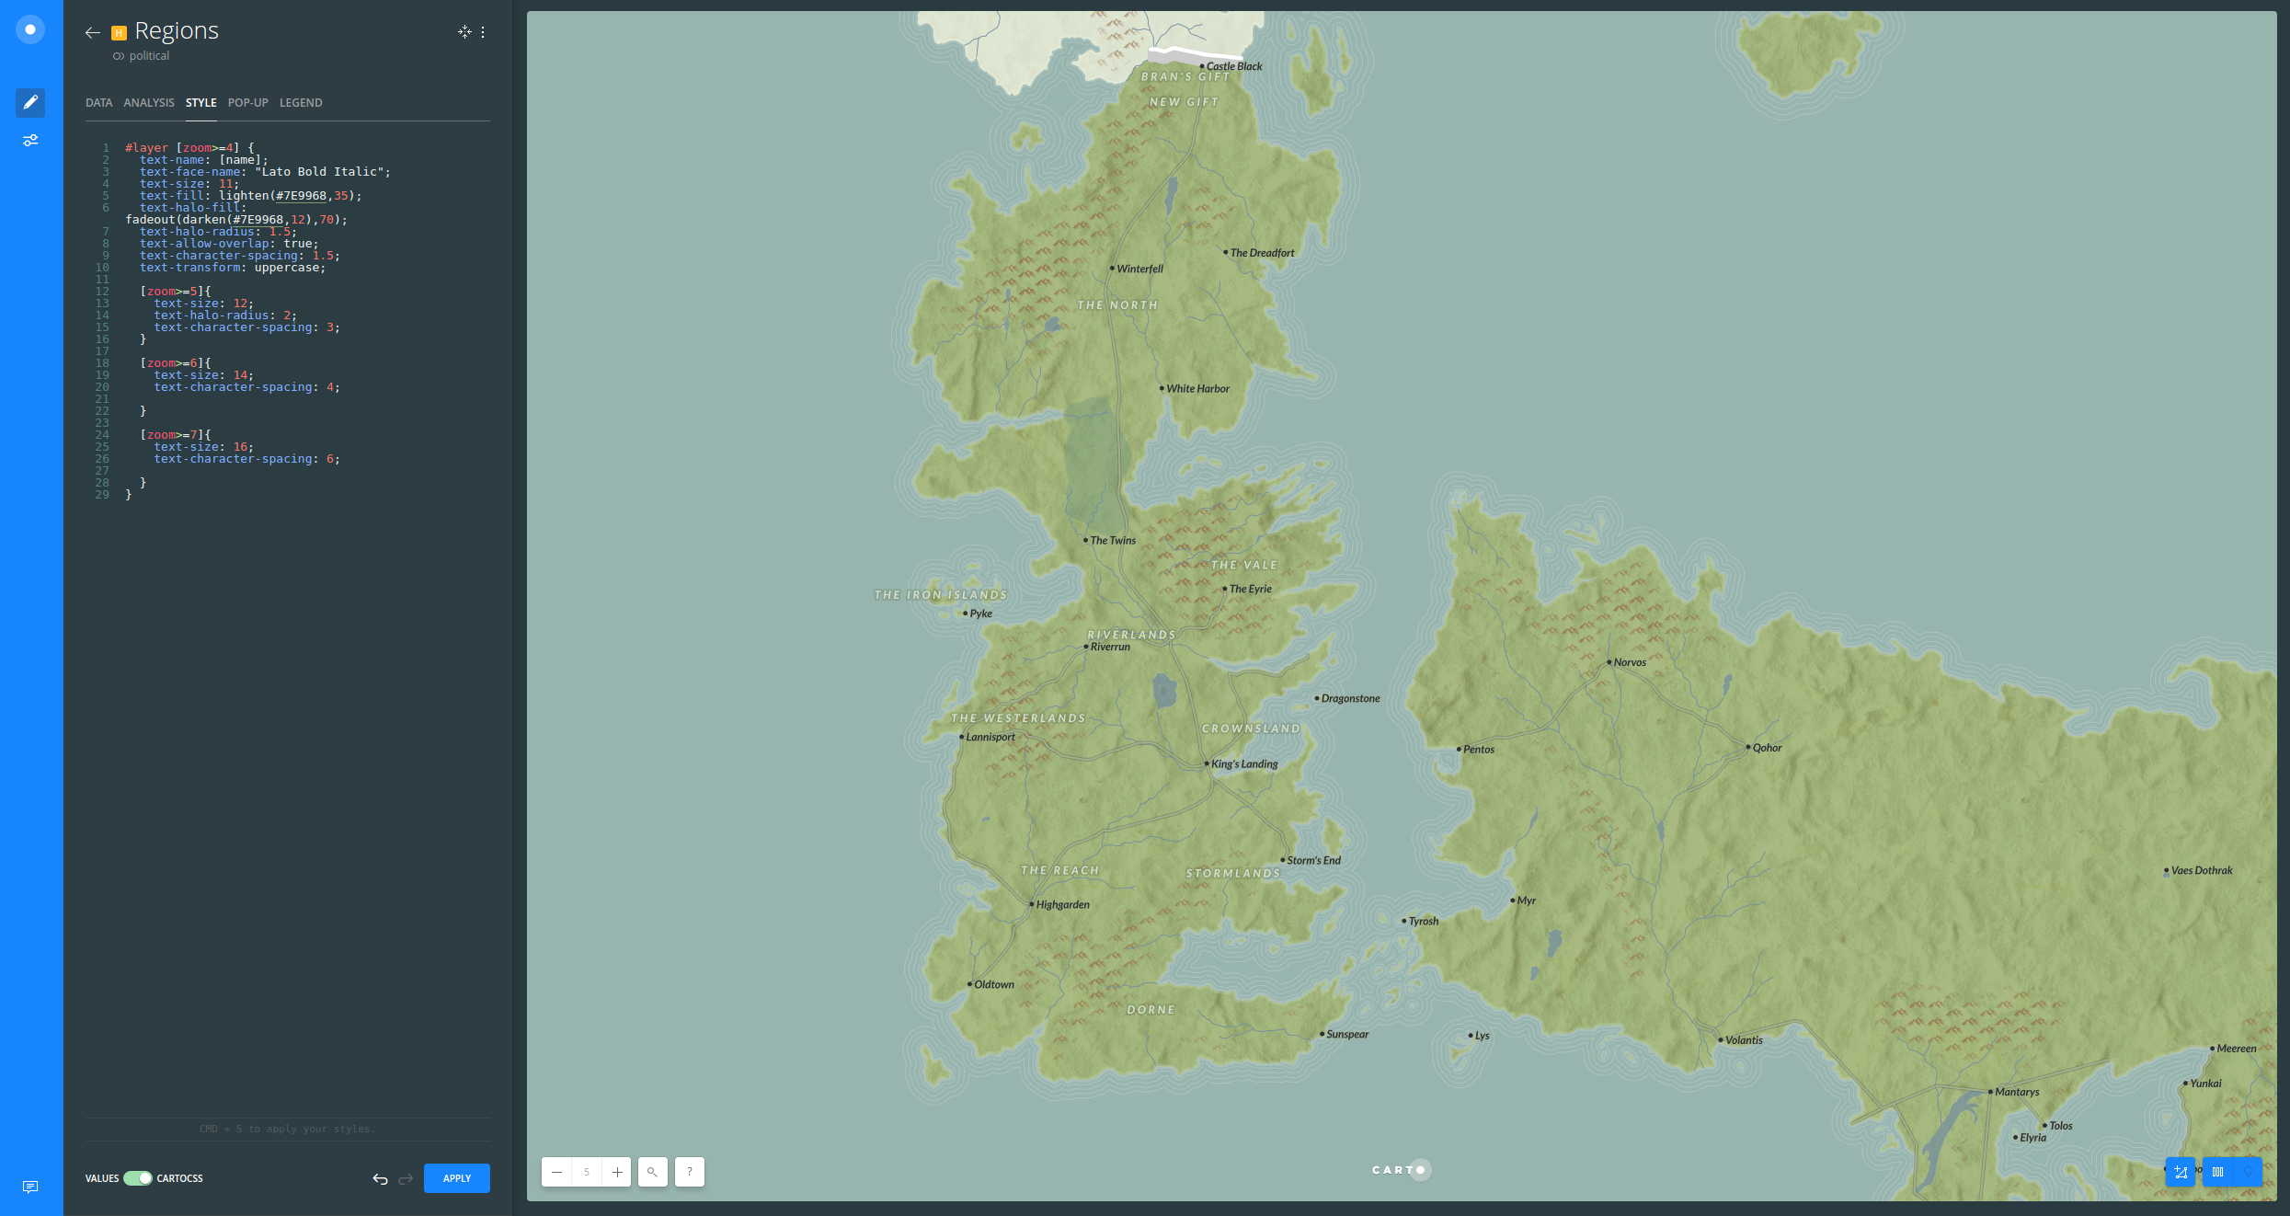
Task: Go back using the arrow beside Regions
Action: pos(92,32)
